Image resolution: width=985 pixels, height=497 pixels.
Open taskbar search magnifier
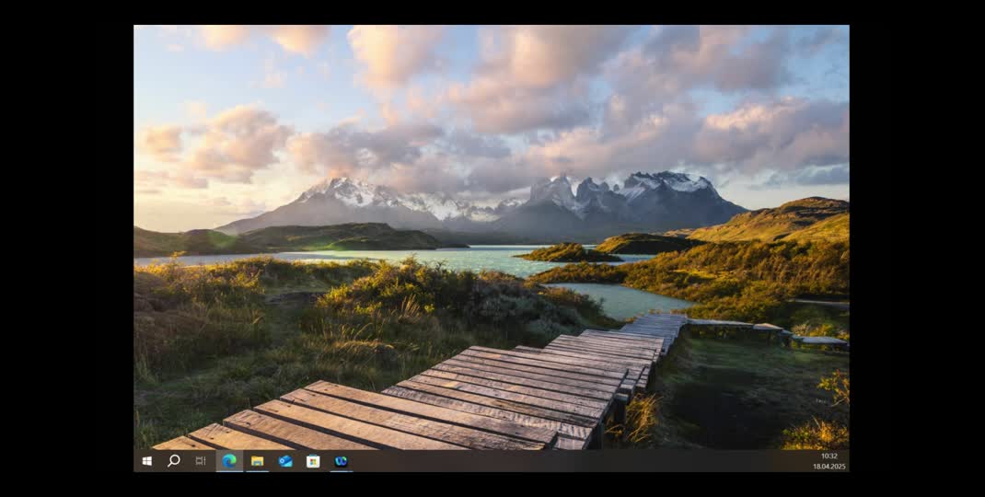[173, 461]
